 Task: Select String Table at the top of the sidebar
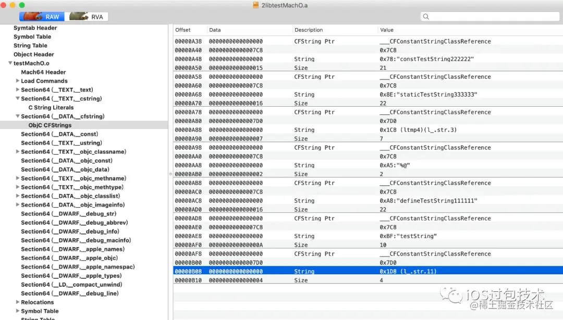[30, 45]
